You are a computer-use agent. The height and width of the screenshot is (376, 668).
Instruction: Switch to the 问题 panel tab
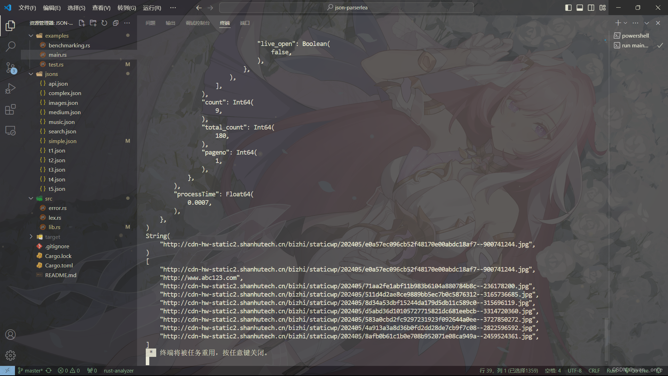coord(151,23)
